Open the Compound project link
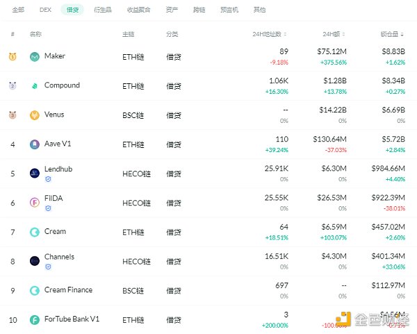417x334 pixels. click(62, 86)
